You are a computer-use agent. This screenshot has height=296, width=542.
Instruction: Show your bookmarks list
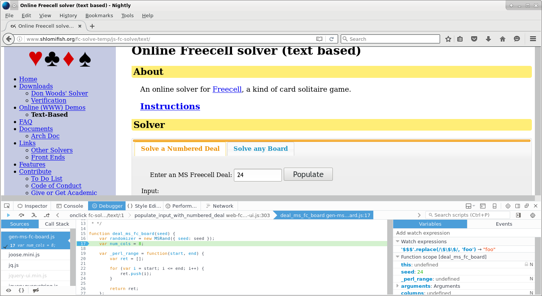pos(460,39)
